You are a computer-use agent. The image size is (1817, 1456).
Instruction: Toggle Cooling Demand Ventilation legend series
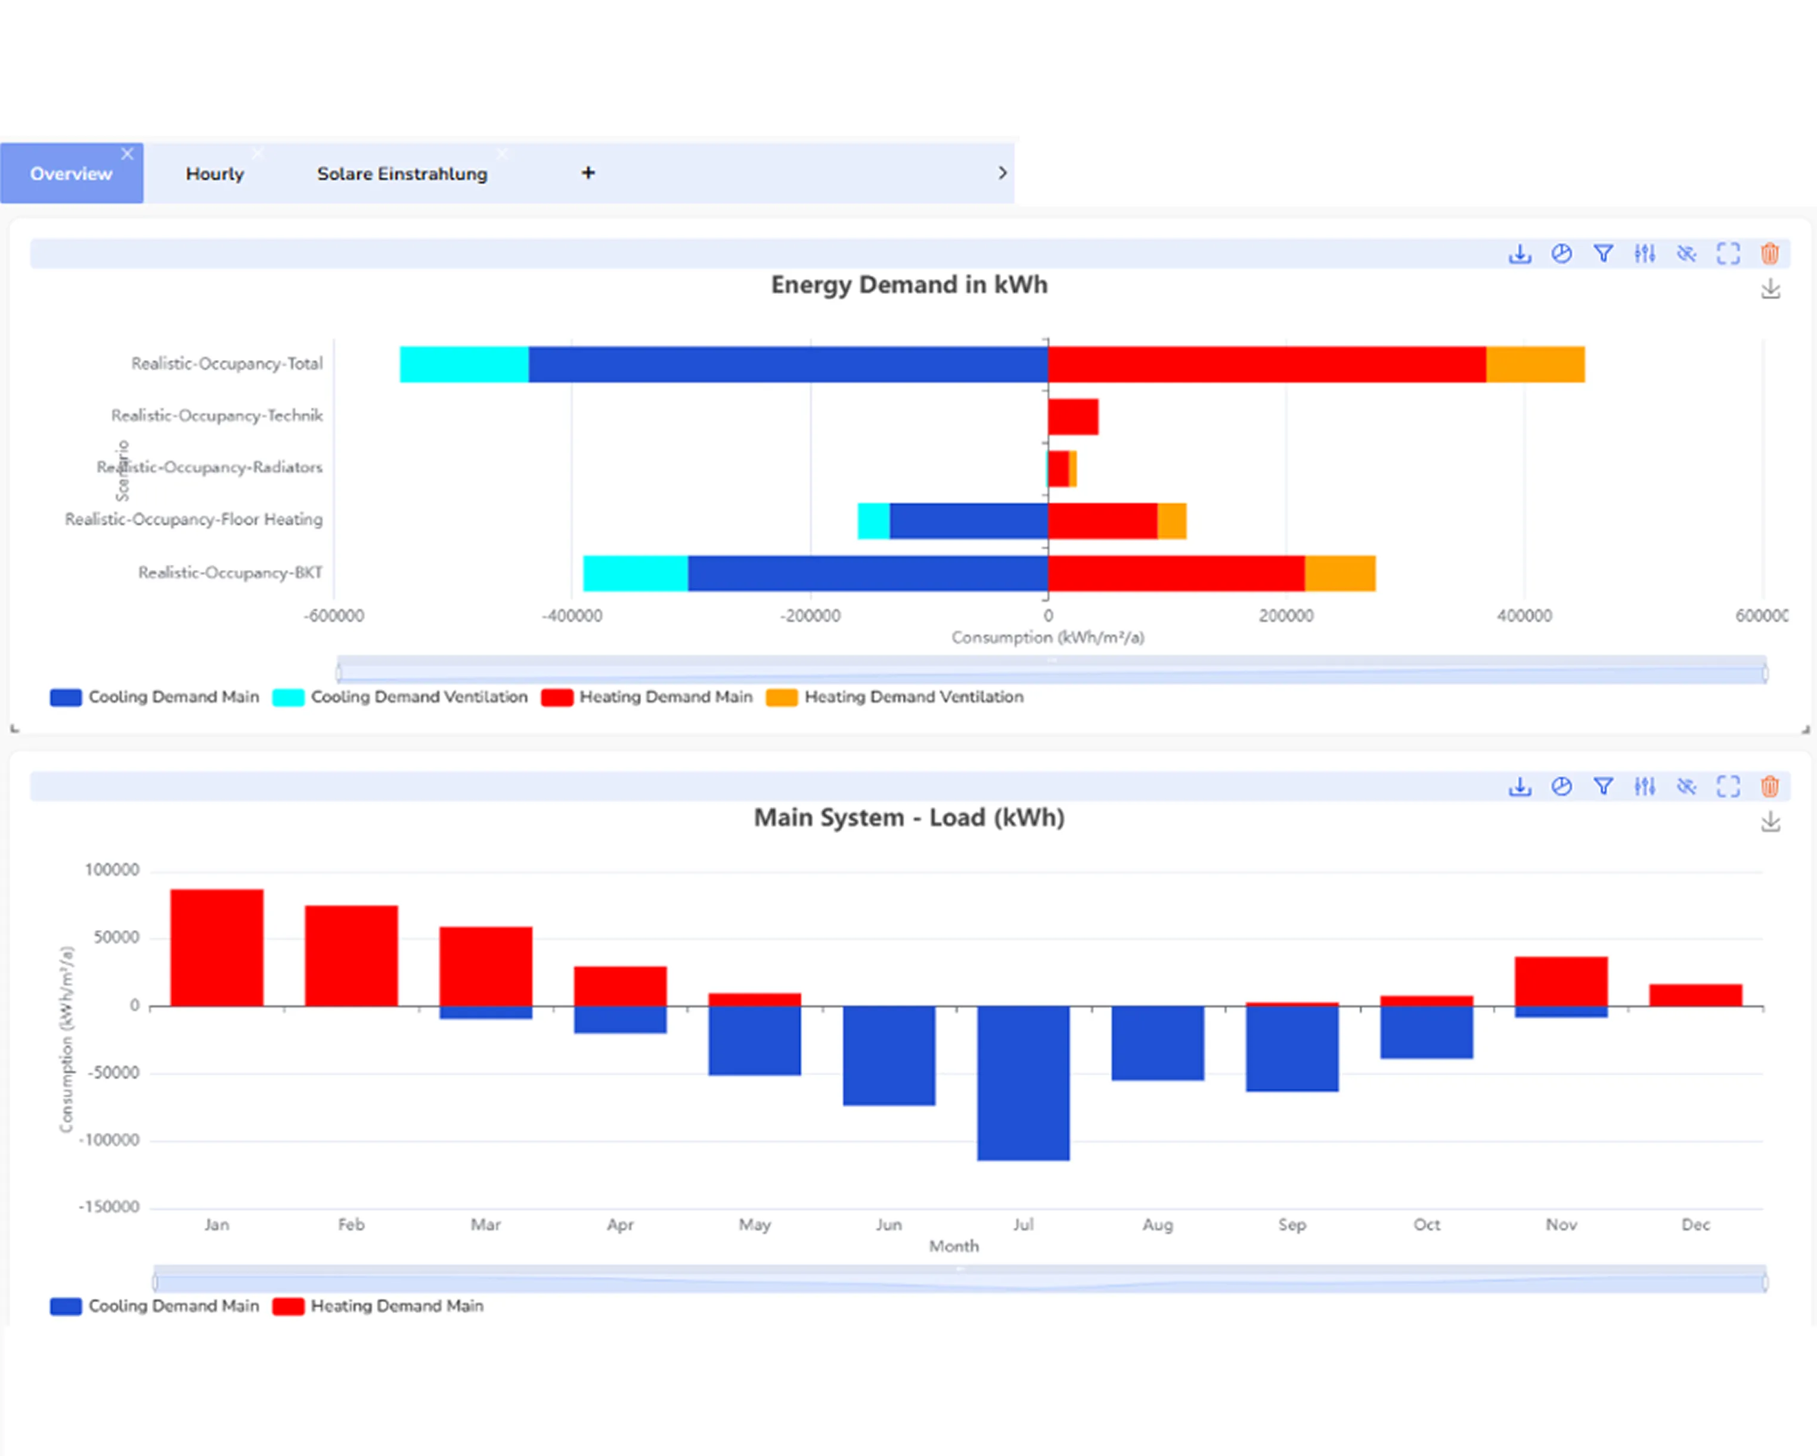coord(401,697)
